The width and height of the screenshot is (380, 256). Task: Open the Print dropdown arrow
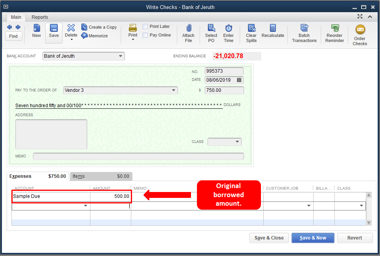click(x=133, y=40)
